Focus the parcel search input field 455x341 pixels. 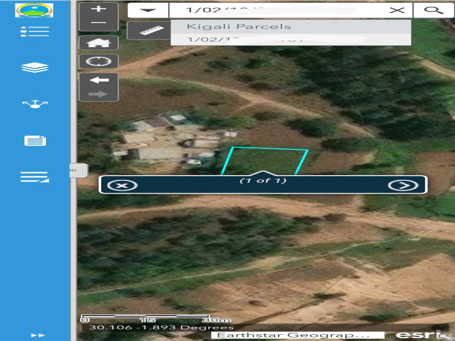(279, 10)
